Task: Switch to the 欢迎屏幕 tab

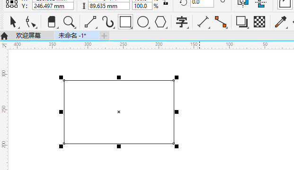Action: tap(28, 35)
